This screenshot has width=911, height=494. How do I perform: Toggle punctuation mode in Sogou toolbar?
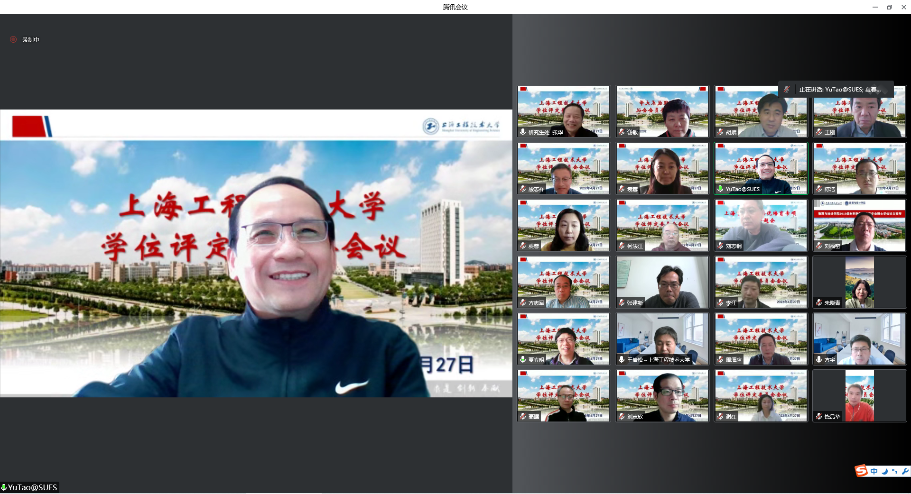(x=894, y=471)
